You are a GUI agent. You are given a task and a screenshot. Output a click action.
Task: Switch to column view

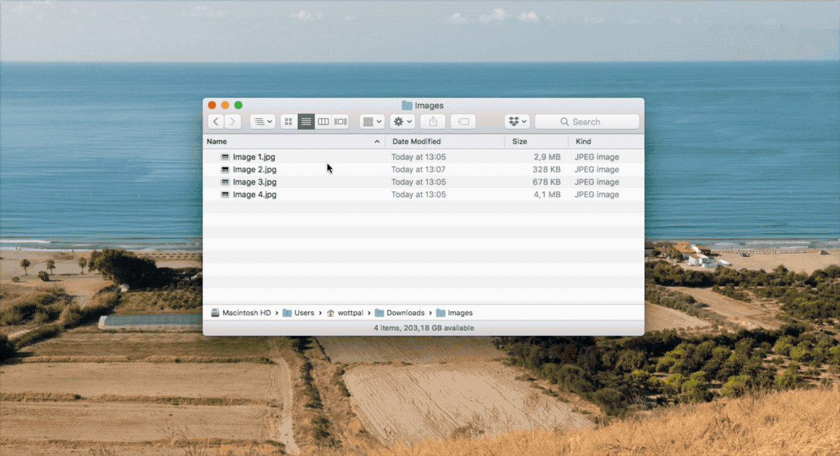(x=323, y=122)
